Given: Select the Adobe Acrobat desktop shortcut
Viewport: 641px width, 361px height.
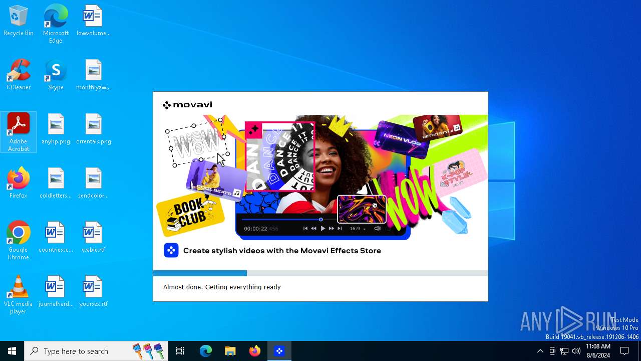Looking at the screenshot, I should click(19, 132).
